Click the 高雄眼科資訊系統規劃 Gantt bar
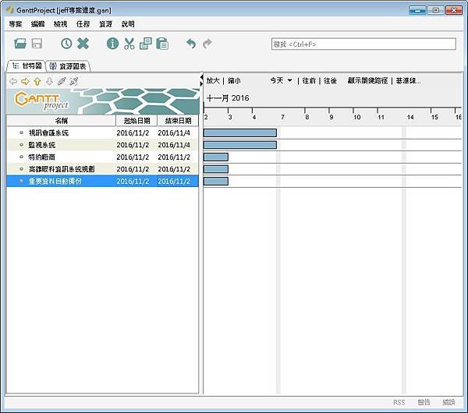468x413 pixels. pos(216,169)
